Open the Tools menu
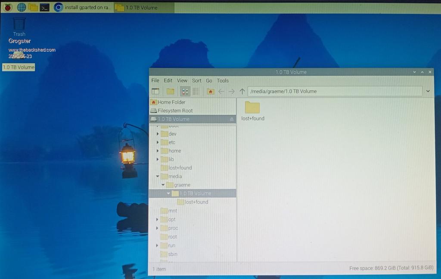 click(223, 80)
